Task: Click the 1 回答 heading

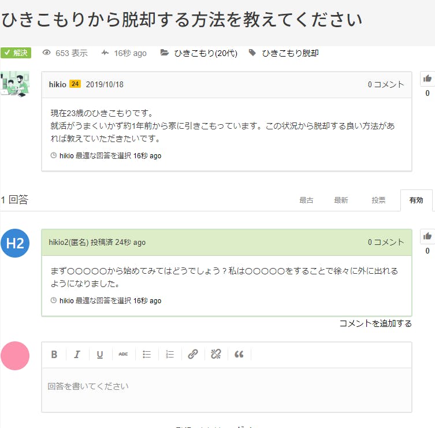Action: point(14,200)
